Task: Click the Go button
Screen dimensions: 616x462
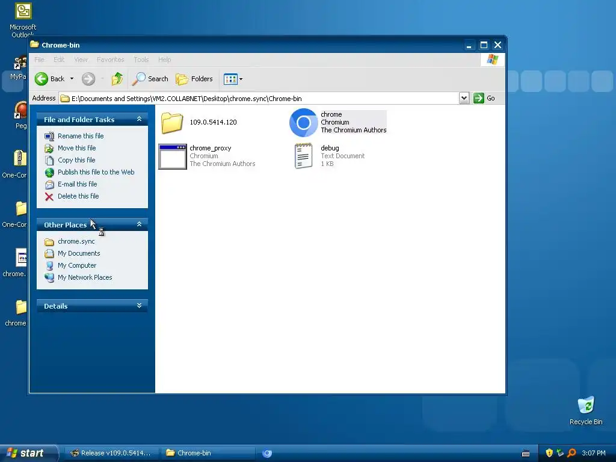Action: click(x=484, y=98)
